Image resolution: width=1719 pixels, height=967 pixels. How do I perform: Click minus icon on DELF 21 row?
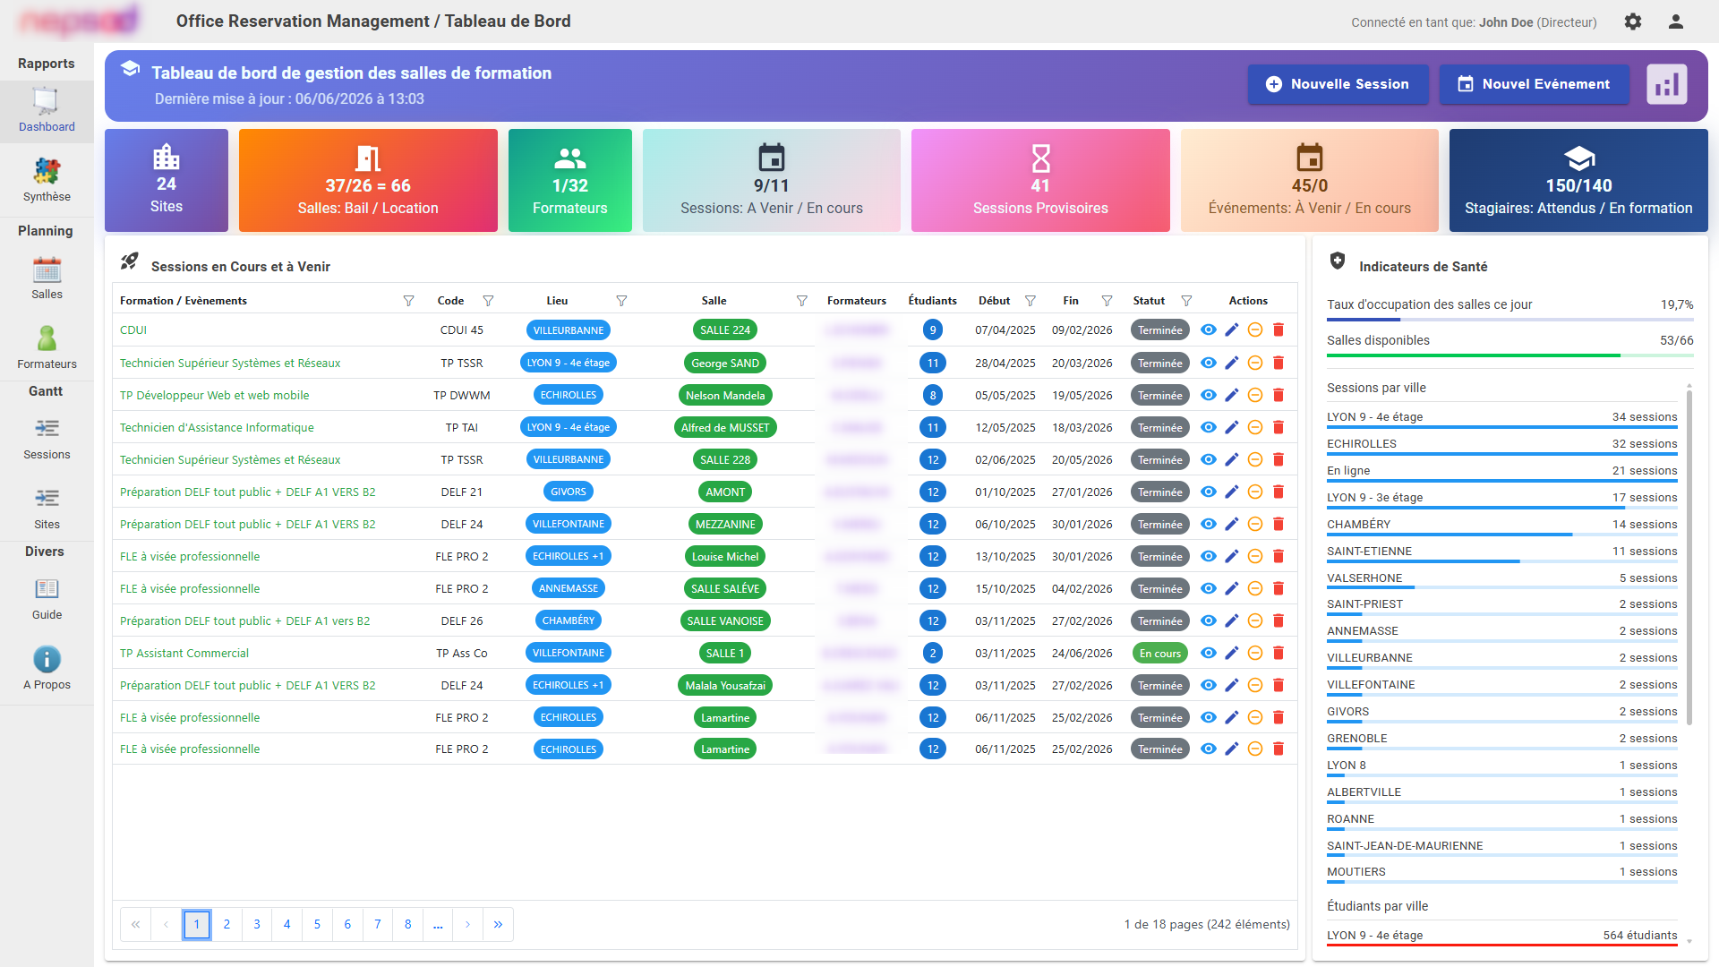point(1255,492)
